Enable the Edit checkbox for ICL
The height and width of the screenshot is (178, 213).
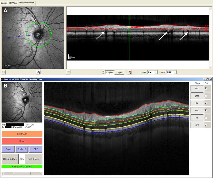pos(206,118)
